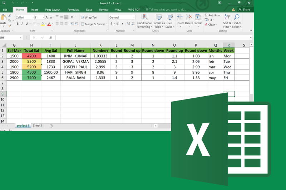Click the Save icon in title bar

(x=4, y=3)
